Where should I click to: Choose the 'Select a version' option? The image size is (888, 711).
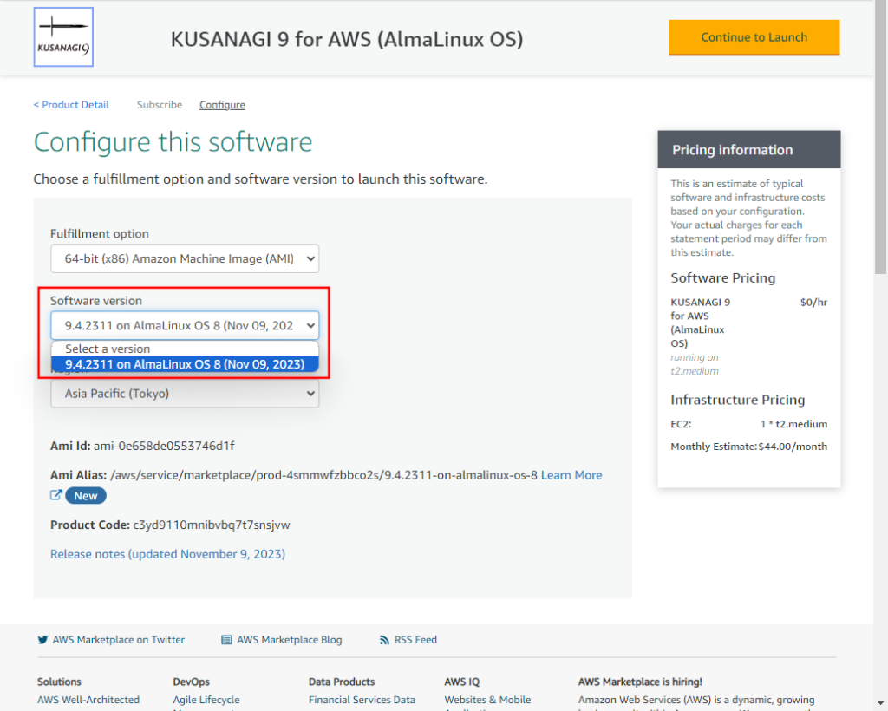[x=185, y=349]
